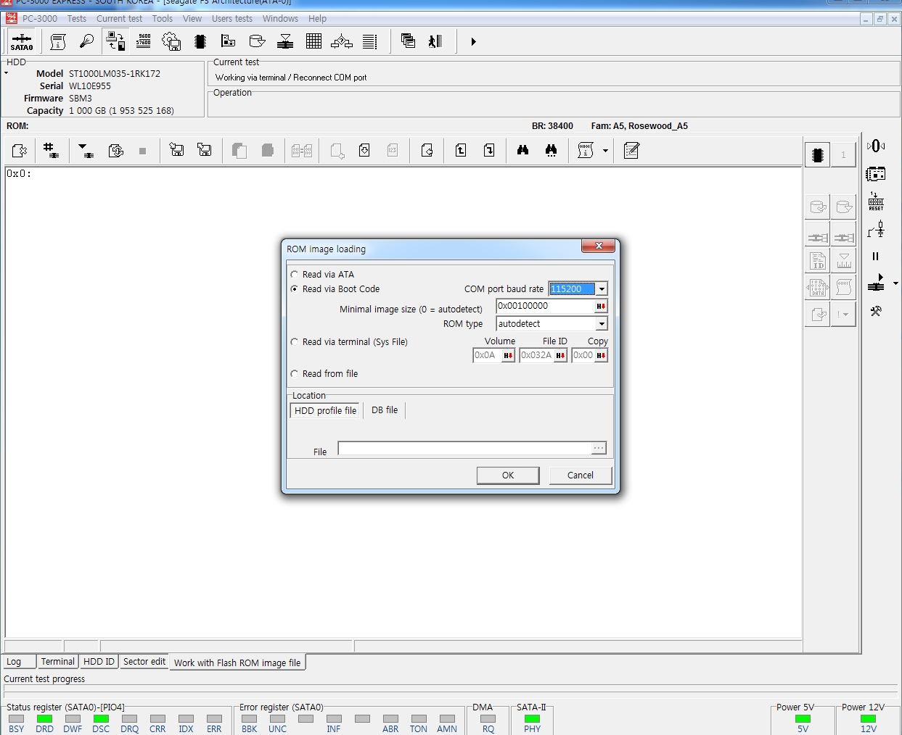Open the ROM type autodetect dropdown
The height and width of the screenshot is (735, 902).
click(x=602, y=324)
